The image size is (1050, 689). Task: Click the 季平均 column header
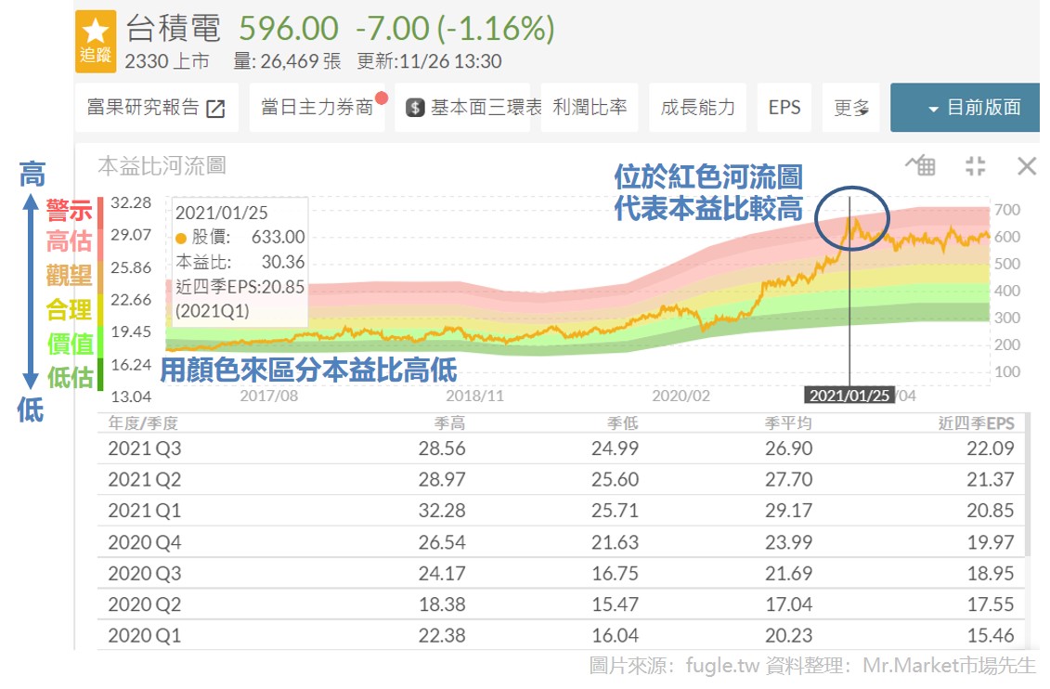point(787,423)
